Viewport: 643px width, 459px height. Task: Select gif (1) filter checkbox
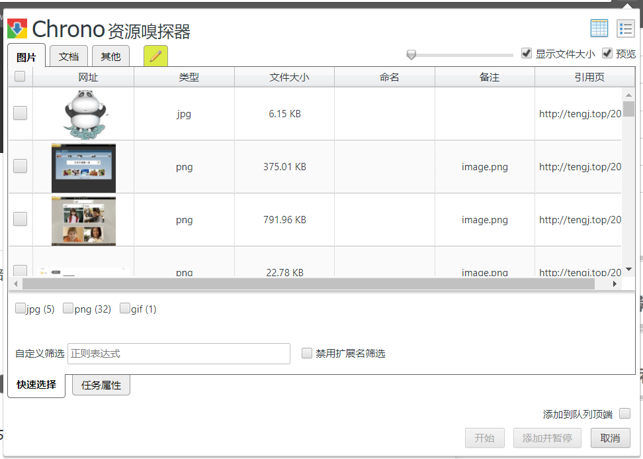124,308
